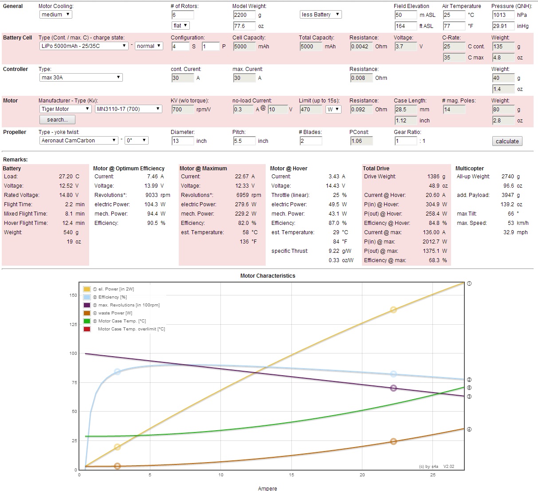Click the yellow el. Power legend swatch

(x=87, y=289)
